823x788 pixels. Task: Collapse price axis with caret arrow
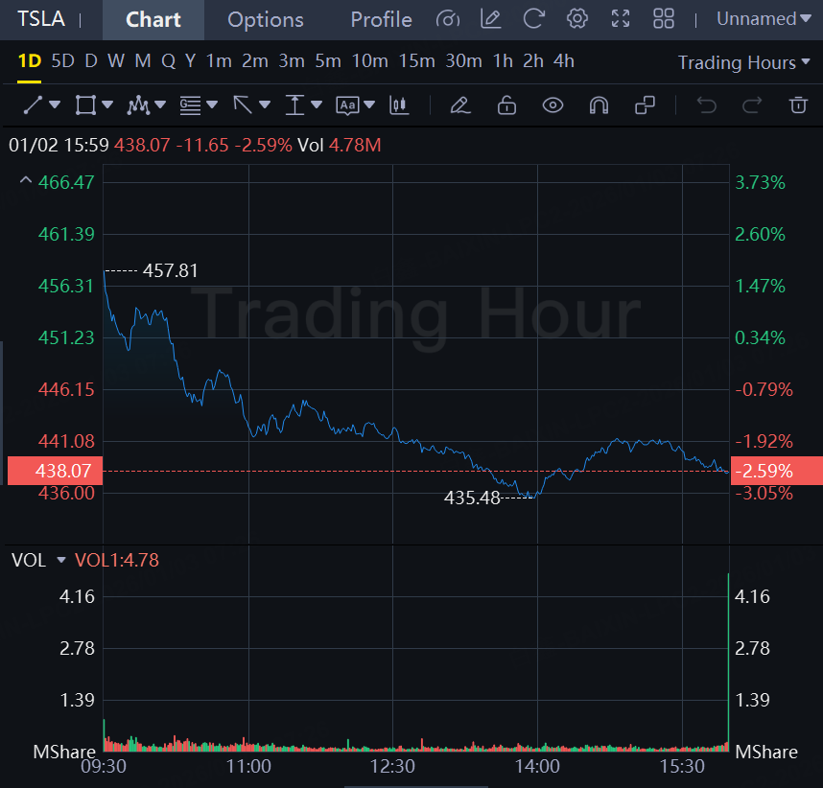(26, 181)
